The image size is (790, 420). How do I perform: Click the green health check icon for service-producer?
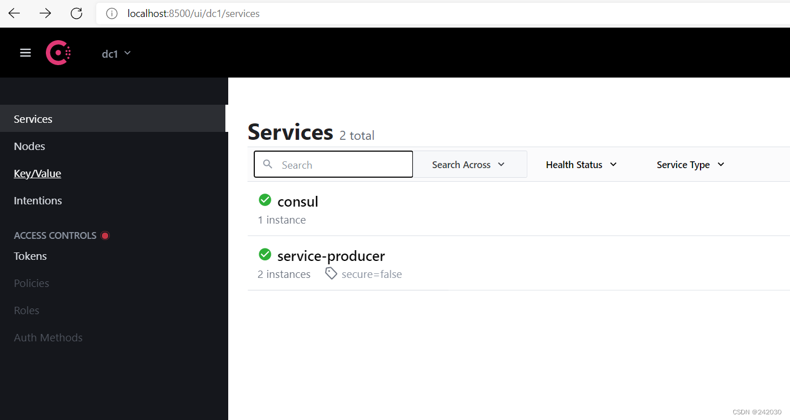click(x=264, y=255)
